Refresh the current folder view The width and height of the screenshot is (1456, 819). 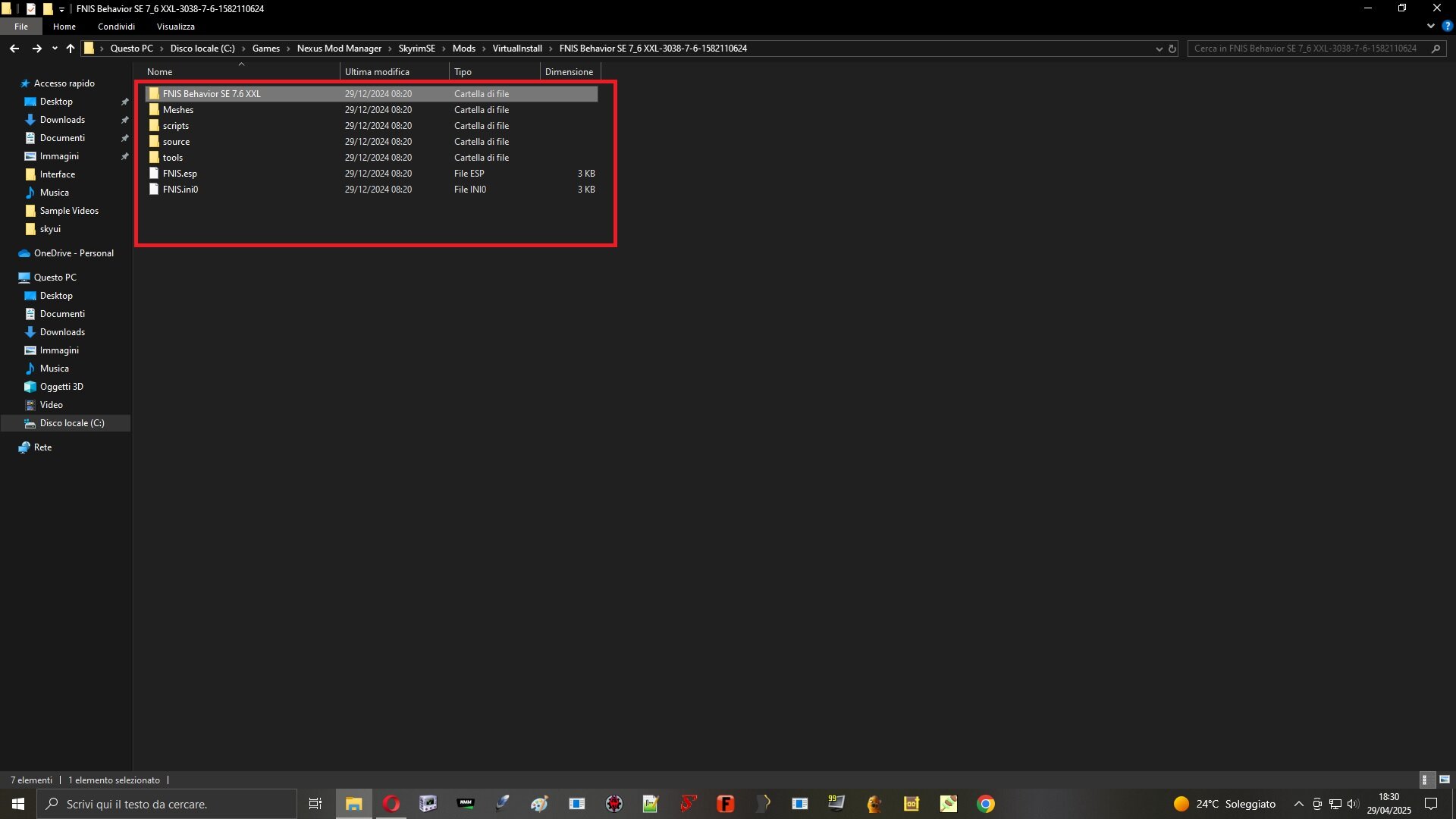(1172, 49)
